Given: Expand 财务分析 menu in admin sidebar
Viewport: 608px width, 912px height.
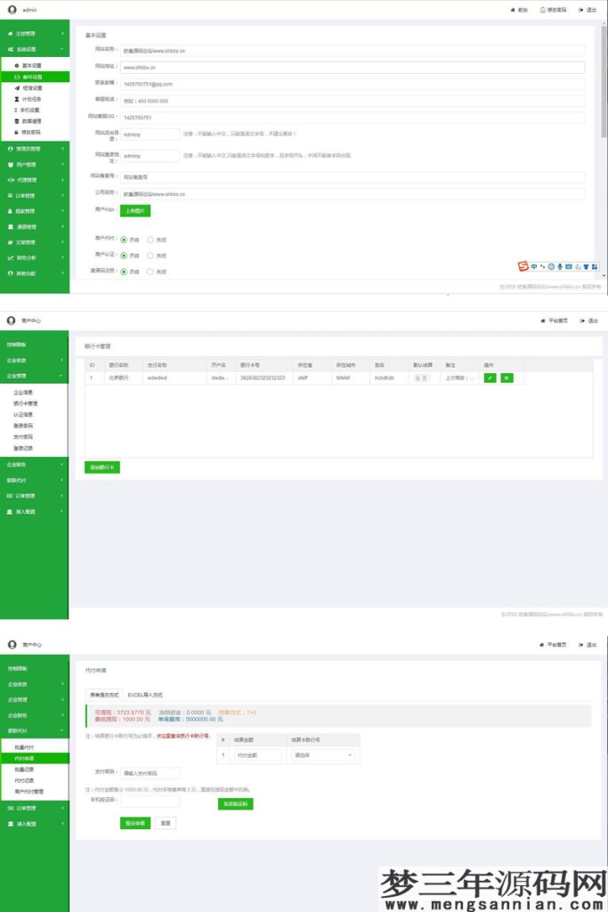Looking at the screenshot, I should (x=34, y=257).
